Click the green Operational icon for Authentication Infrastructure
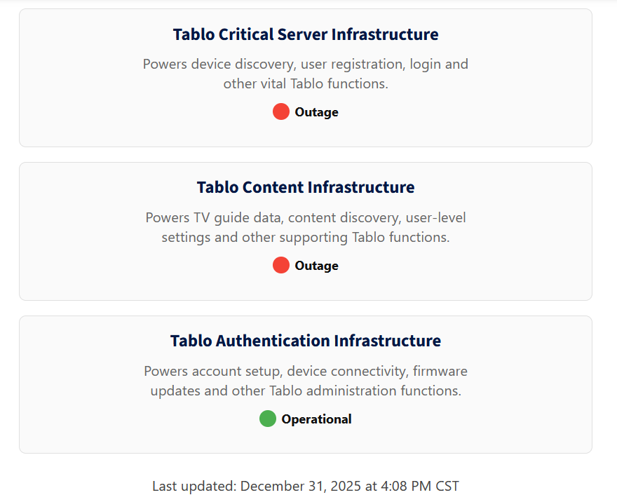 point(267,419)
